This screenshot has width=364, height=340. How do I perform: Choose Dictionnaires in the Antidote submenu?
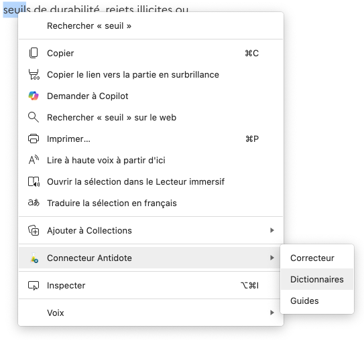click(317, 279)
